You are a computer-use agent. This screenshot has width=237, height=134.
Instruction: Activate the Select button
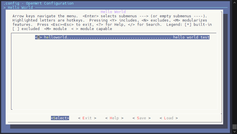point(60,118)
